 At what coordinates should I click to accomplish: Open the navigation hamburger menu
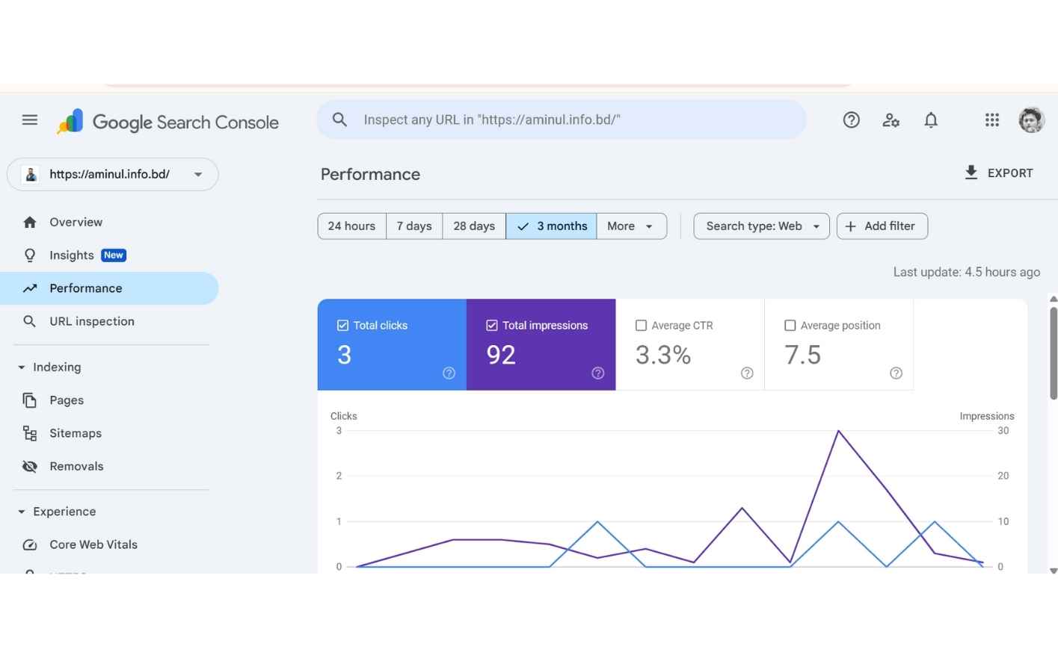click(29, 120)
